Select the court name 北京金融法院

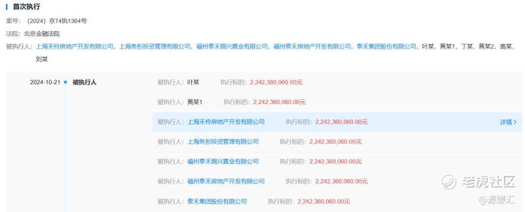pos(42,34)
